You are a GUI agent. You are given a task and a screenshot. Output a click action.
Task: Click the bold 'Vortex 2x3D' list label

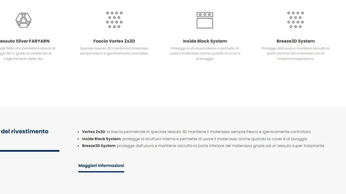tap(93, 132)
